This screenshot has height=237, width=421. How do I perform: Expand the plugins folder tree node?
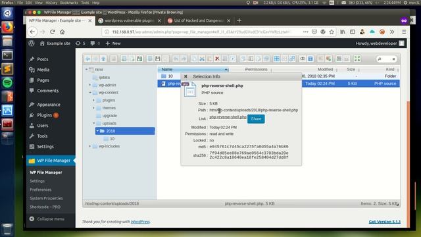[93, 100]
